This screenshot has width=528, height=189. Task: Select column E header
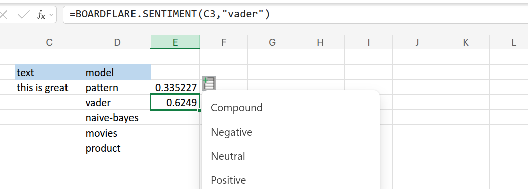click(x=175, y=42)
